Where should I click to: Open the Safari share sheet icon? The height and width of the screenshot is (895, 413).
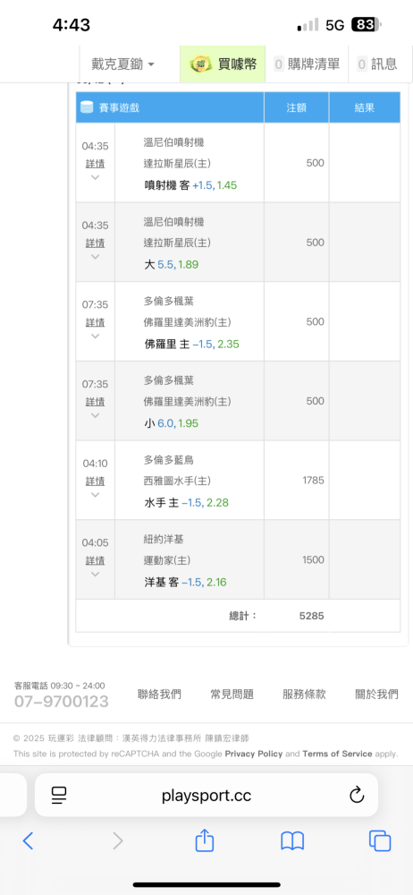point(204,840)
